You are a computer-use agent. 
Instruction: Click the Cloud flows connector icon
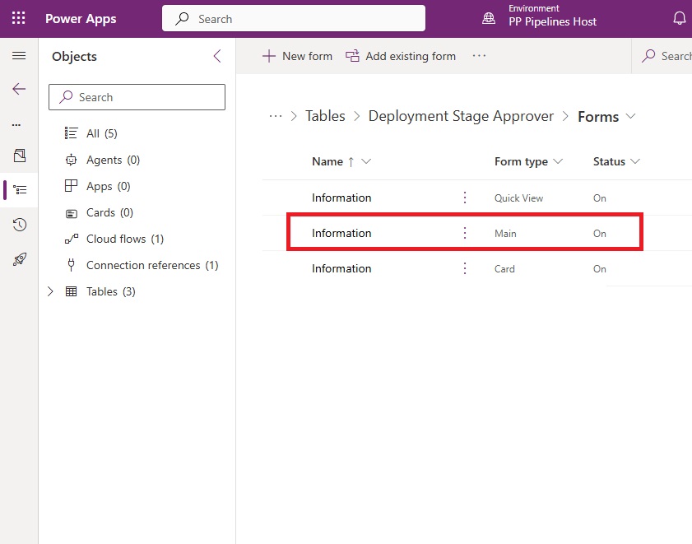[72, 239]
